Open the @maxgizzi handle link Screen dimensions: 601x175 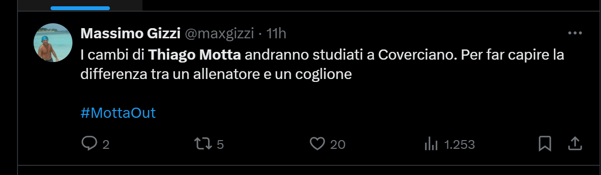pyautogui.click(x=219, y=33)
